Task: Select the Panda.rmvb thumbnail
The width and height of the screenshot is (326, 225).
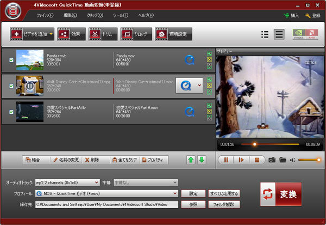Action: pos(30,60)
